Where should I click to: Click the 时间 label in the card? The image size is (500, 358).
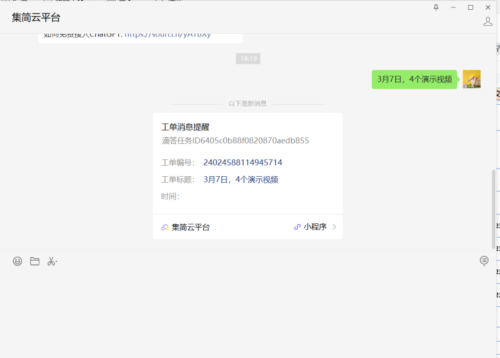pyautogui.click(x=170, y=197)
